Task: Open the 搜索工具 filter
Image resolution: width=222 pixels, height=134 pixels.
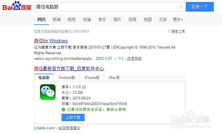Action: 176,31
